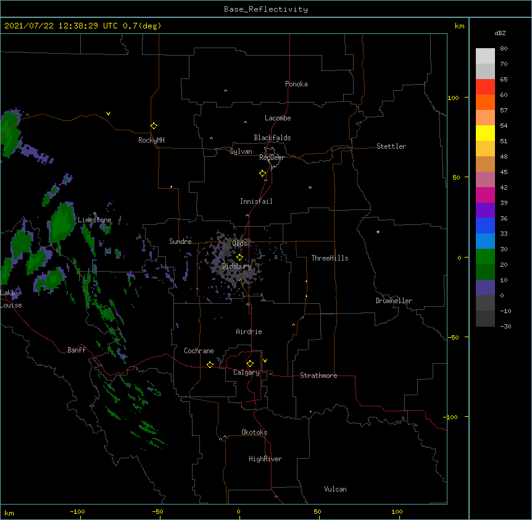
Task: Select the yellow diamond marker between Olds and Didsbury
Action: (239, 258)
